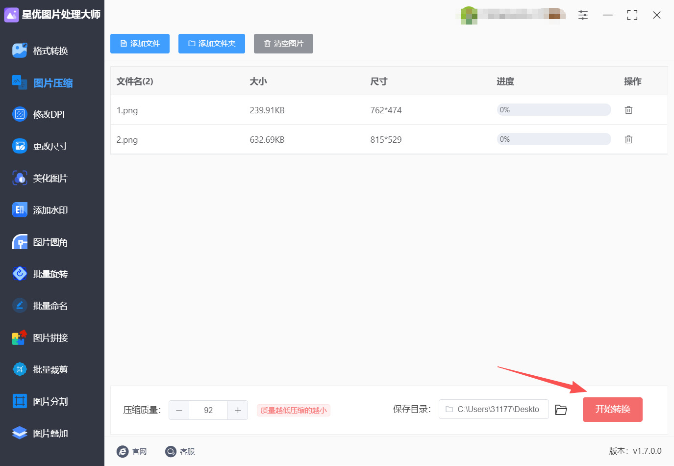
Task: Open the 修改DPI tool
Action: [39, 114]
